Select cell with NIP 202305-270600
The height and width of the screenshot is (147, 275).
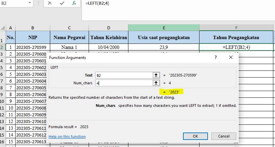coord(31,54)
